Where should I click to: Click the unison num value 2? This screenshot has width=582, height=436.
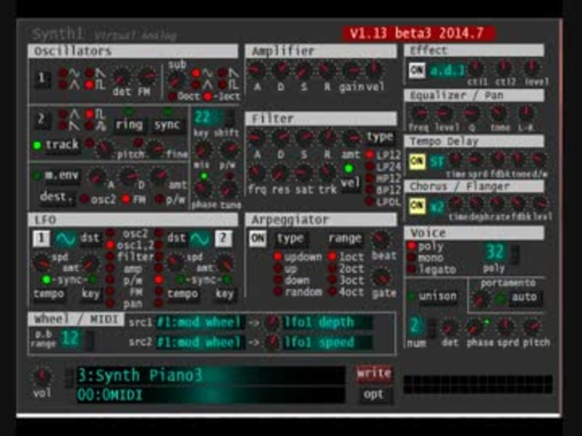click(x=415, y=326)
